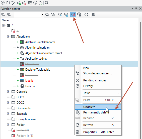Click the DecisionTable.table grid icon
The width and height of the screenshot is (142, 139).
(22, 70)
